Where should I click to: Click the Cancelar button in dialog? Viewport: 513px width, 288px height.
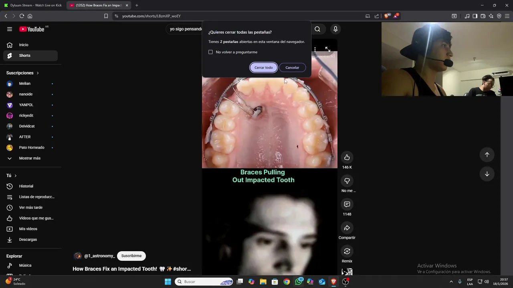coord(292,68)
